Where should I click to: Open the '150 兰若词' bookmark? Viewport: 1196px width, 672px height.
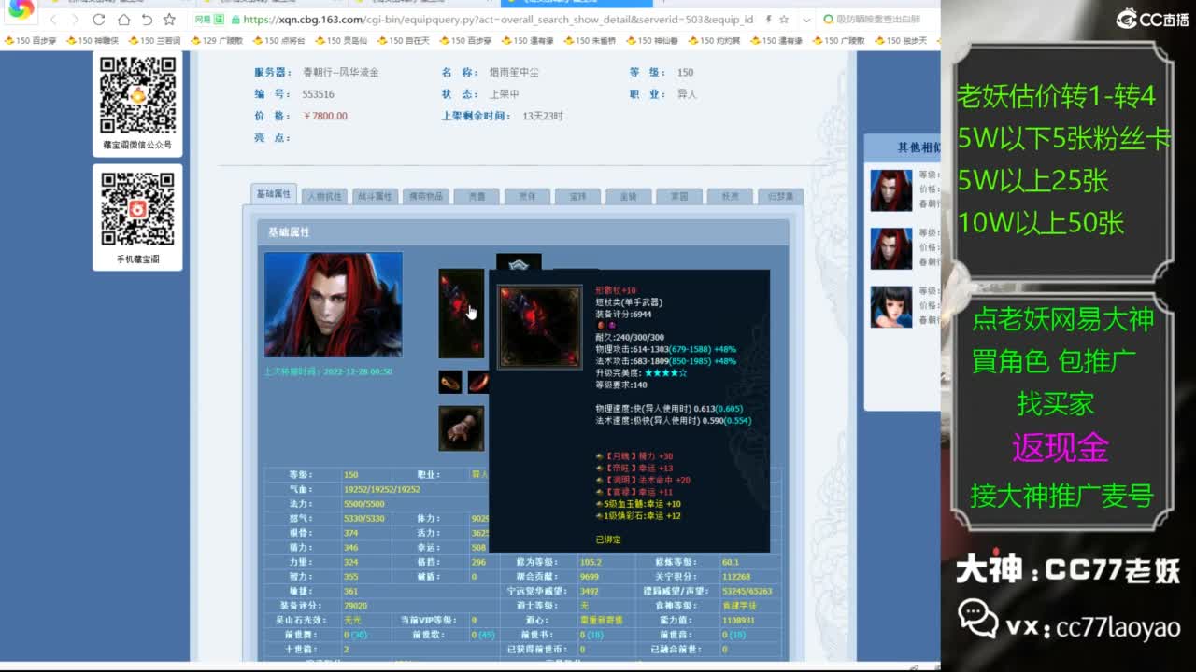tap(154, 41)
